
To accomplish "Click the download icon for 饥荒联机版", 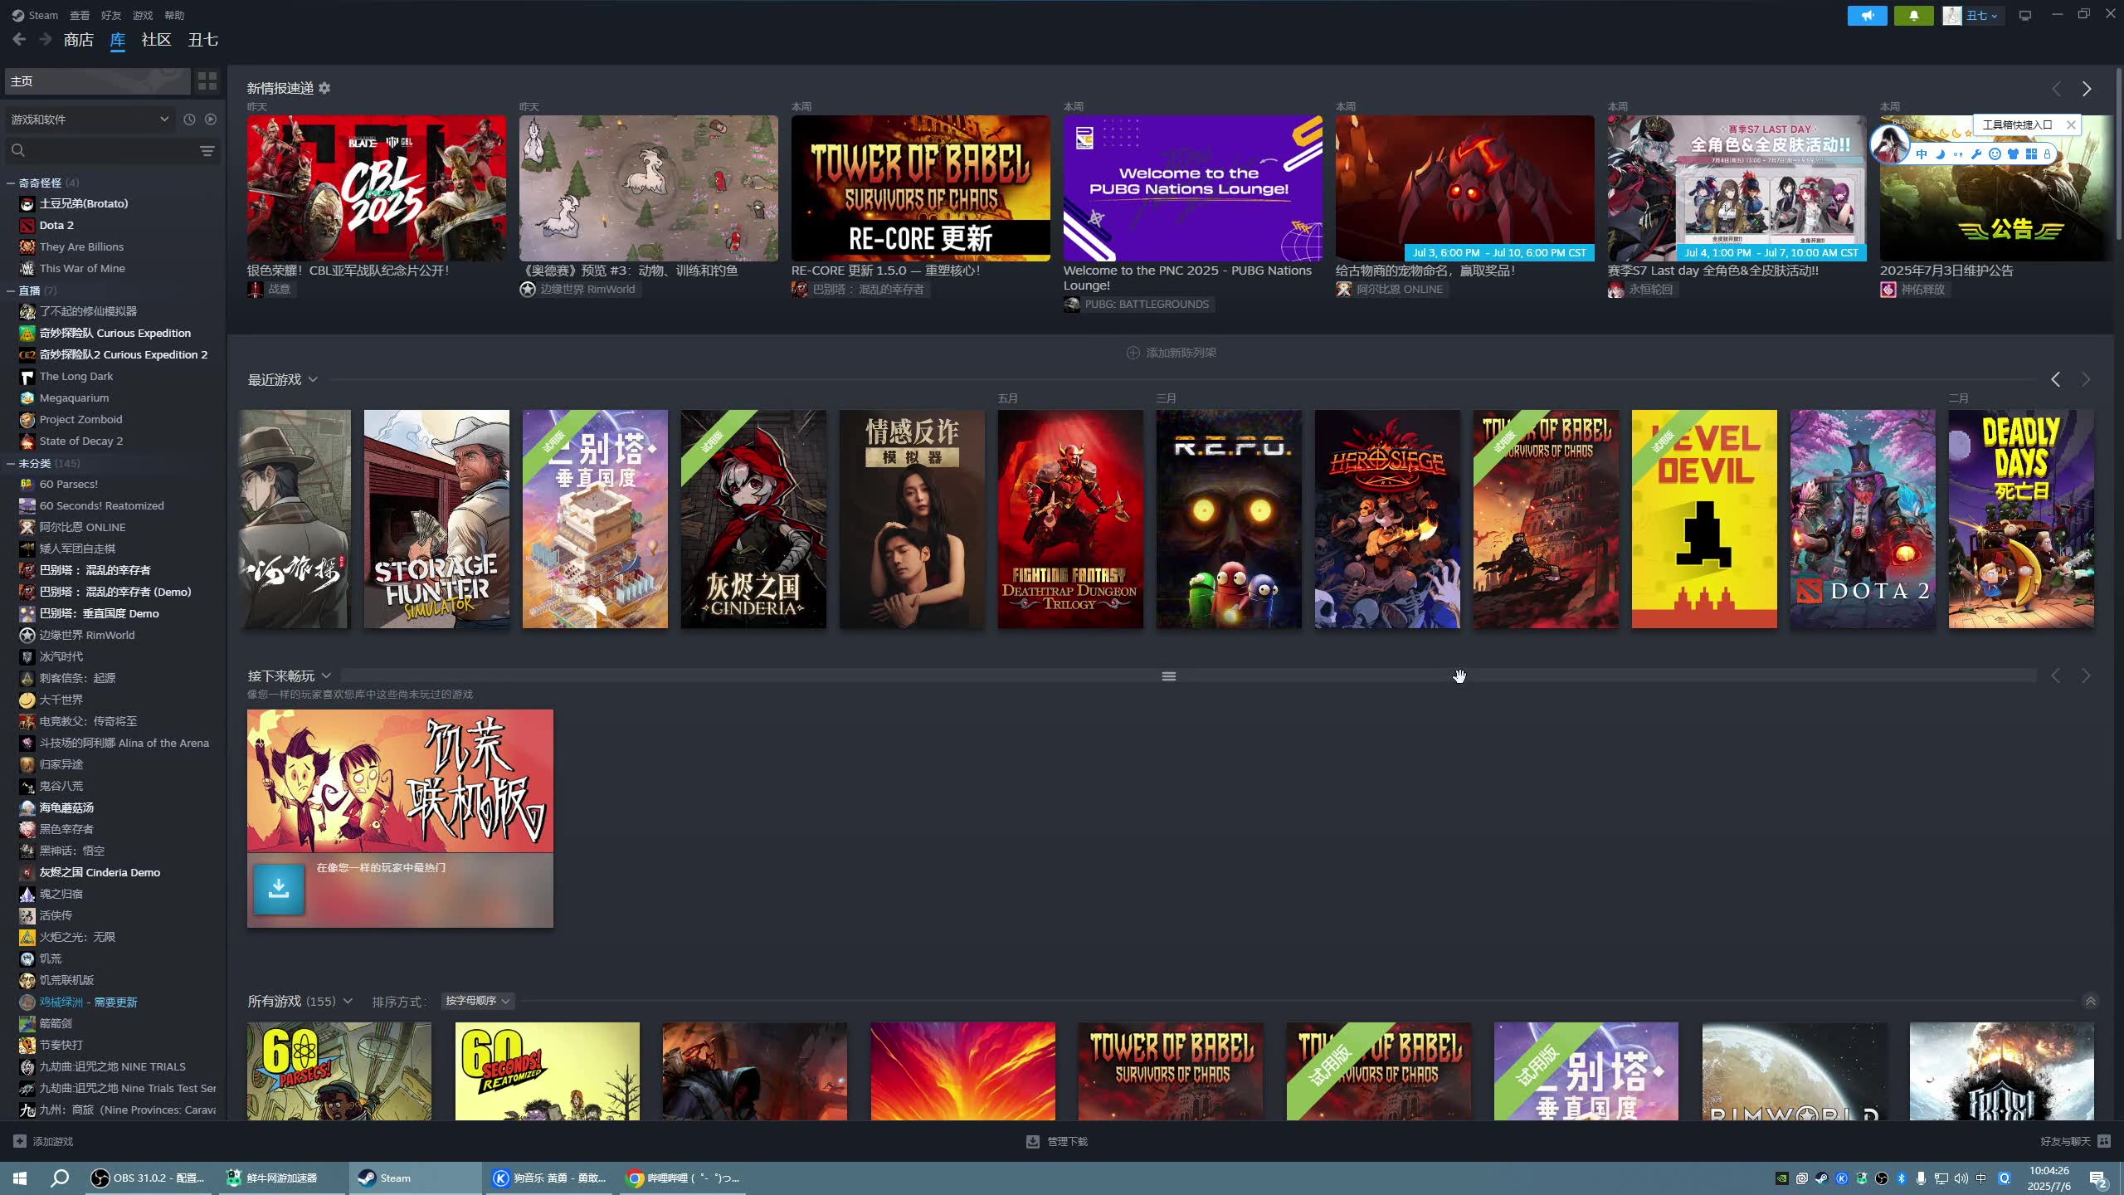I will (x=279, y=889).
